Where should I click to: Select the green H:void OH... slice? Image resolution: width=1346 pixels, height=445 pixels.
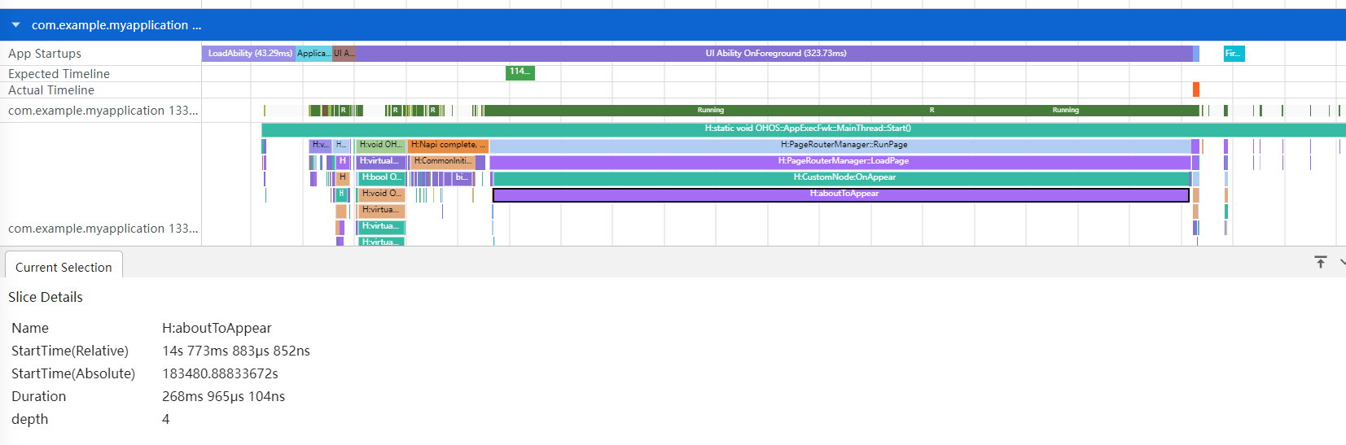[381, 146]
